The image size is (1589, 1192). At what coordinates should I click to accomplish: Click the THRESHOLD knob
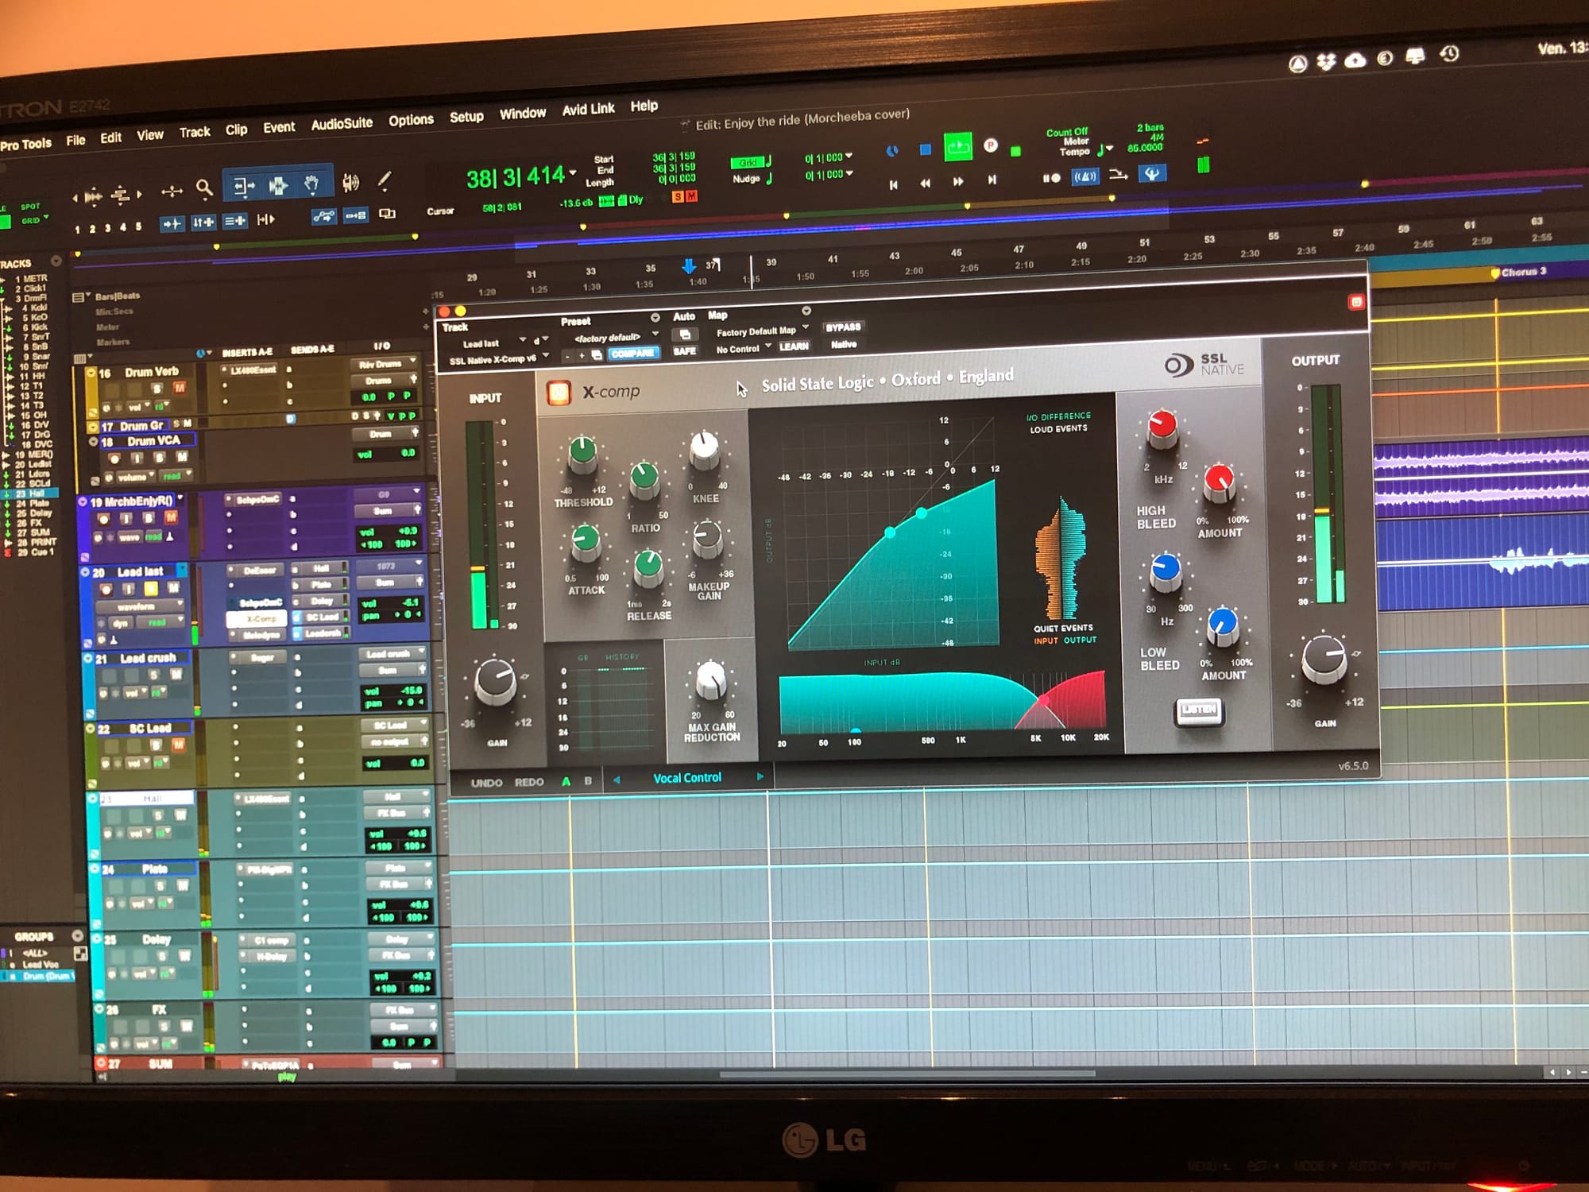(x=582, y=453)
